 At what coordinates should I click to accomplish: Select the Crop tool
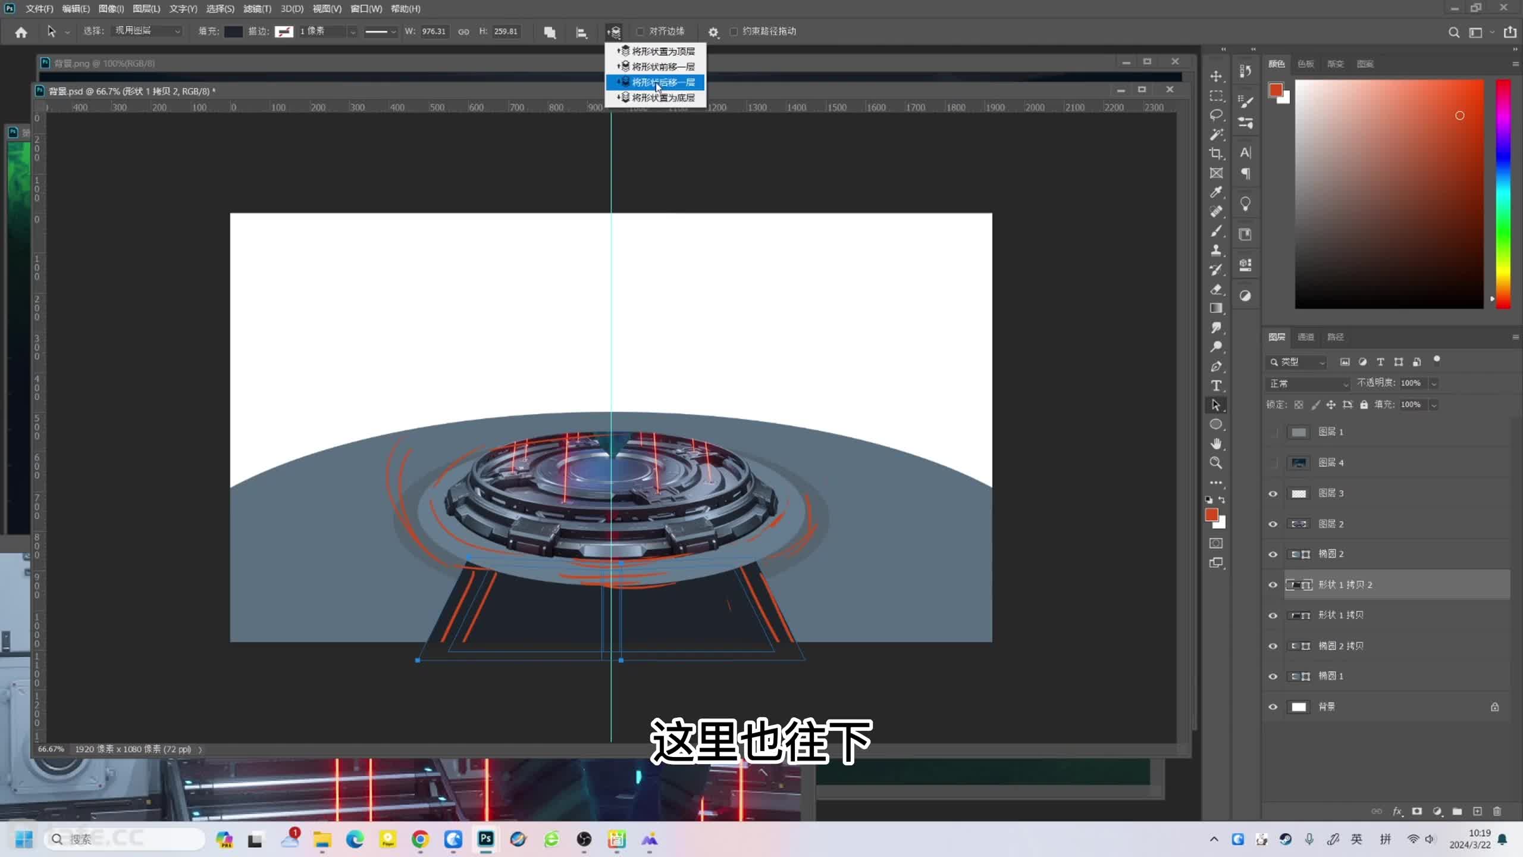[x=1216, y=154]
